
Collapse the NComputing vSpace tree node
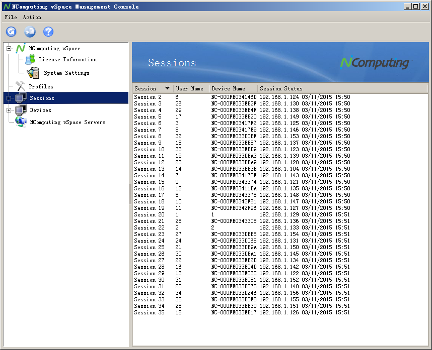9,49
